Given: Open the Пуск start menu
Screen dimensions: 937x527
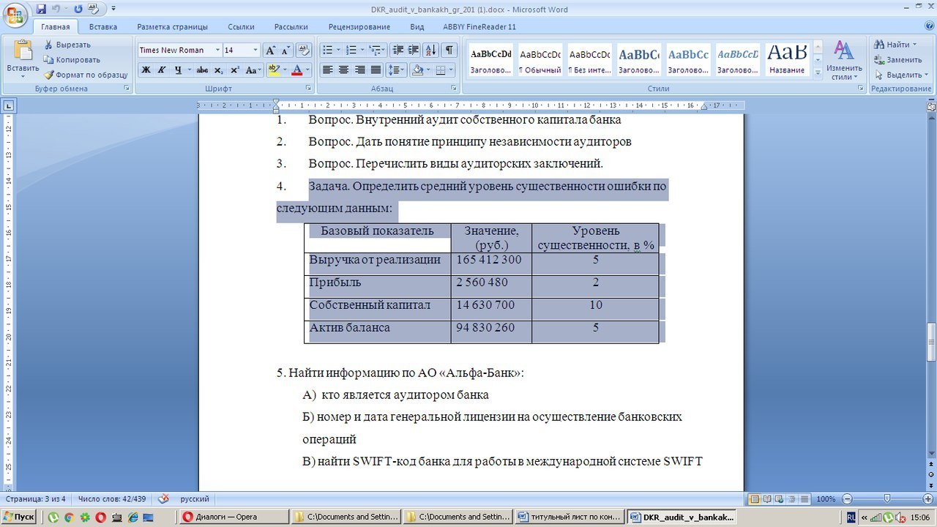Looking at the screenshot, I should pos(19,517).
